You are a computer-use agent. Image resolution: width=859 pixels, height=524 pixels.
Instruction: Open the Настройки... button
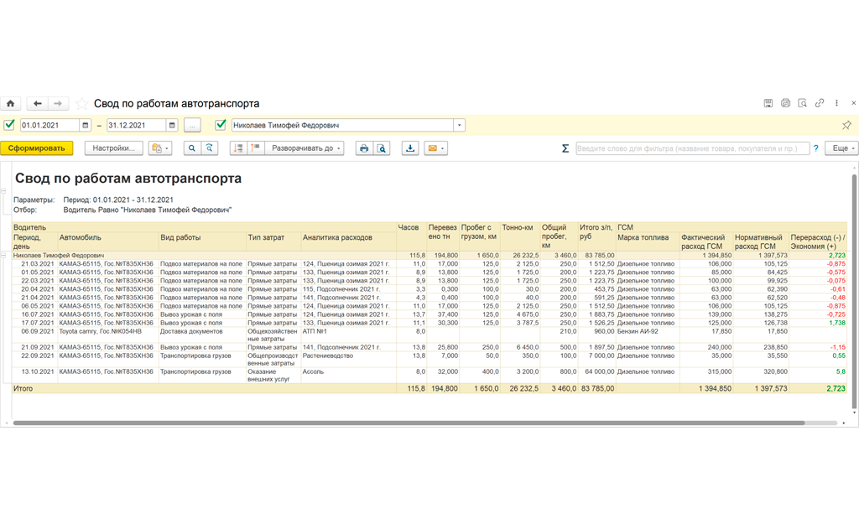click(x=114, y=148)
